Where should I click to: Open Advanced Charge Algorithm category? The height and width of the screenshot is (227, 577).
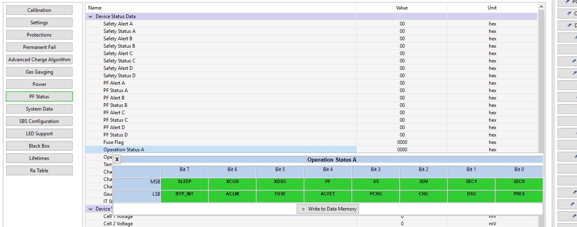pyautogui.click(x=39, y=60)
